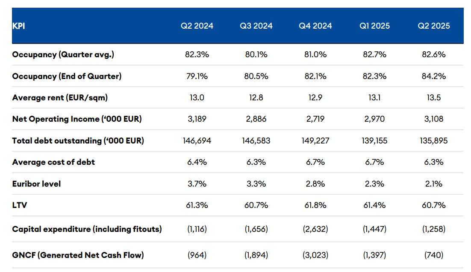Click the Q2 2025 GNCF value (740)
Image resolution: width=471 pixels, height=272 pixels.
click(434, 255)
